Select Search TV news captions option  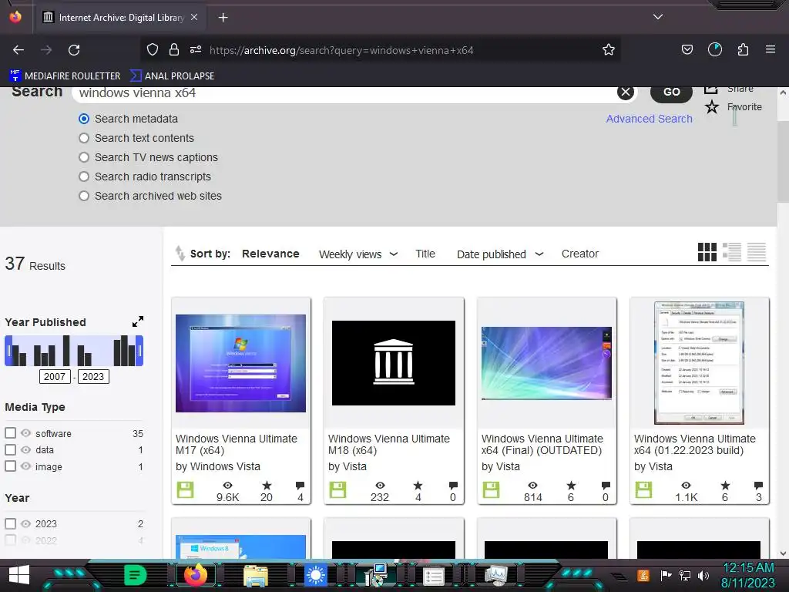pos(84,157)
